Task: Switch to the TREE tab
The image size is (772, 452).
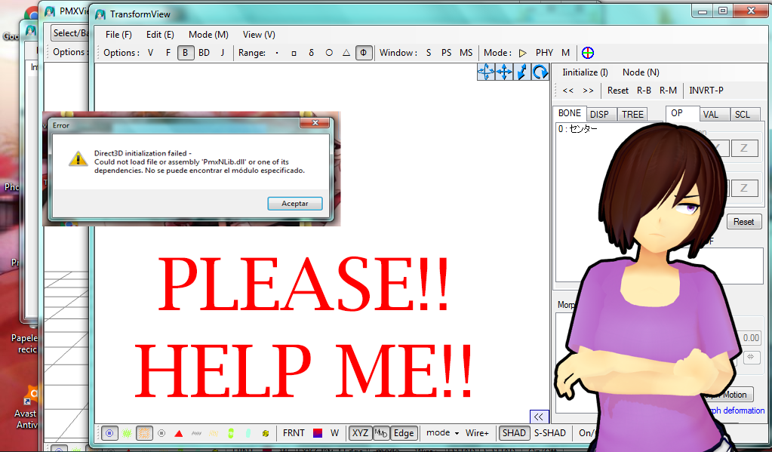Action: pos(632,115)
